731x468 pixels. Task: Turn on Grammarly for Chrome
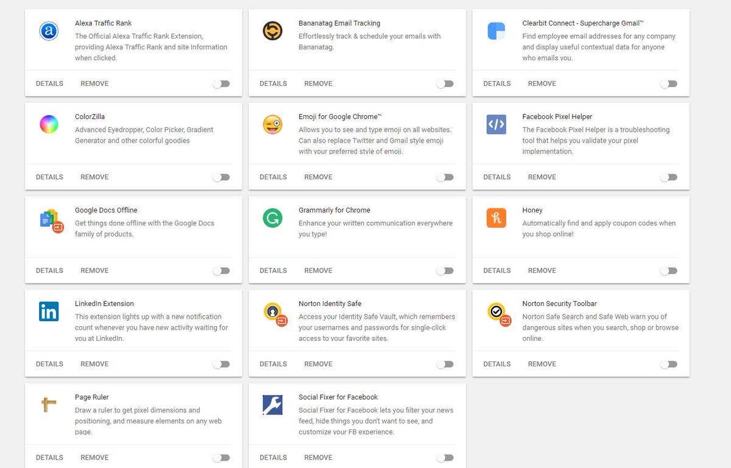pyautogui.click(x=445, y=271)
